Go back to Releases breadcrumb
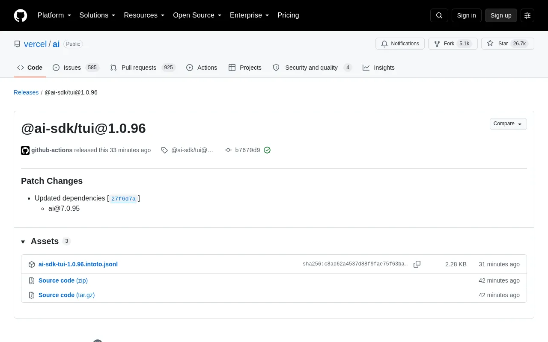The image size is (548, 342). pos(26,92)
